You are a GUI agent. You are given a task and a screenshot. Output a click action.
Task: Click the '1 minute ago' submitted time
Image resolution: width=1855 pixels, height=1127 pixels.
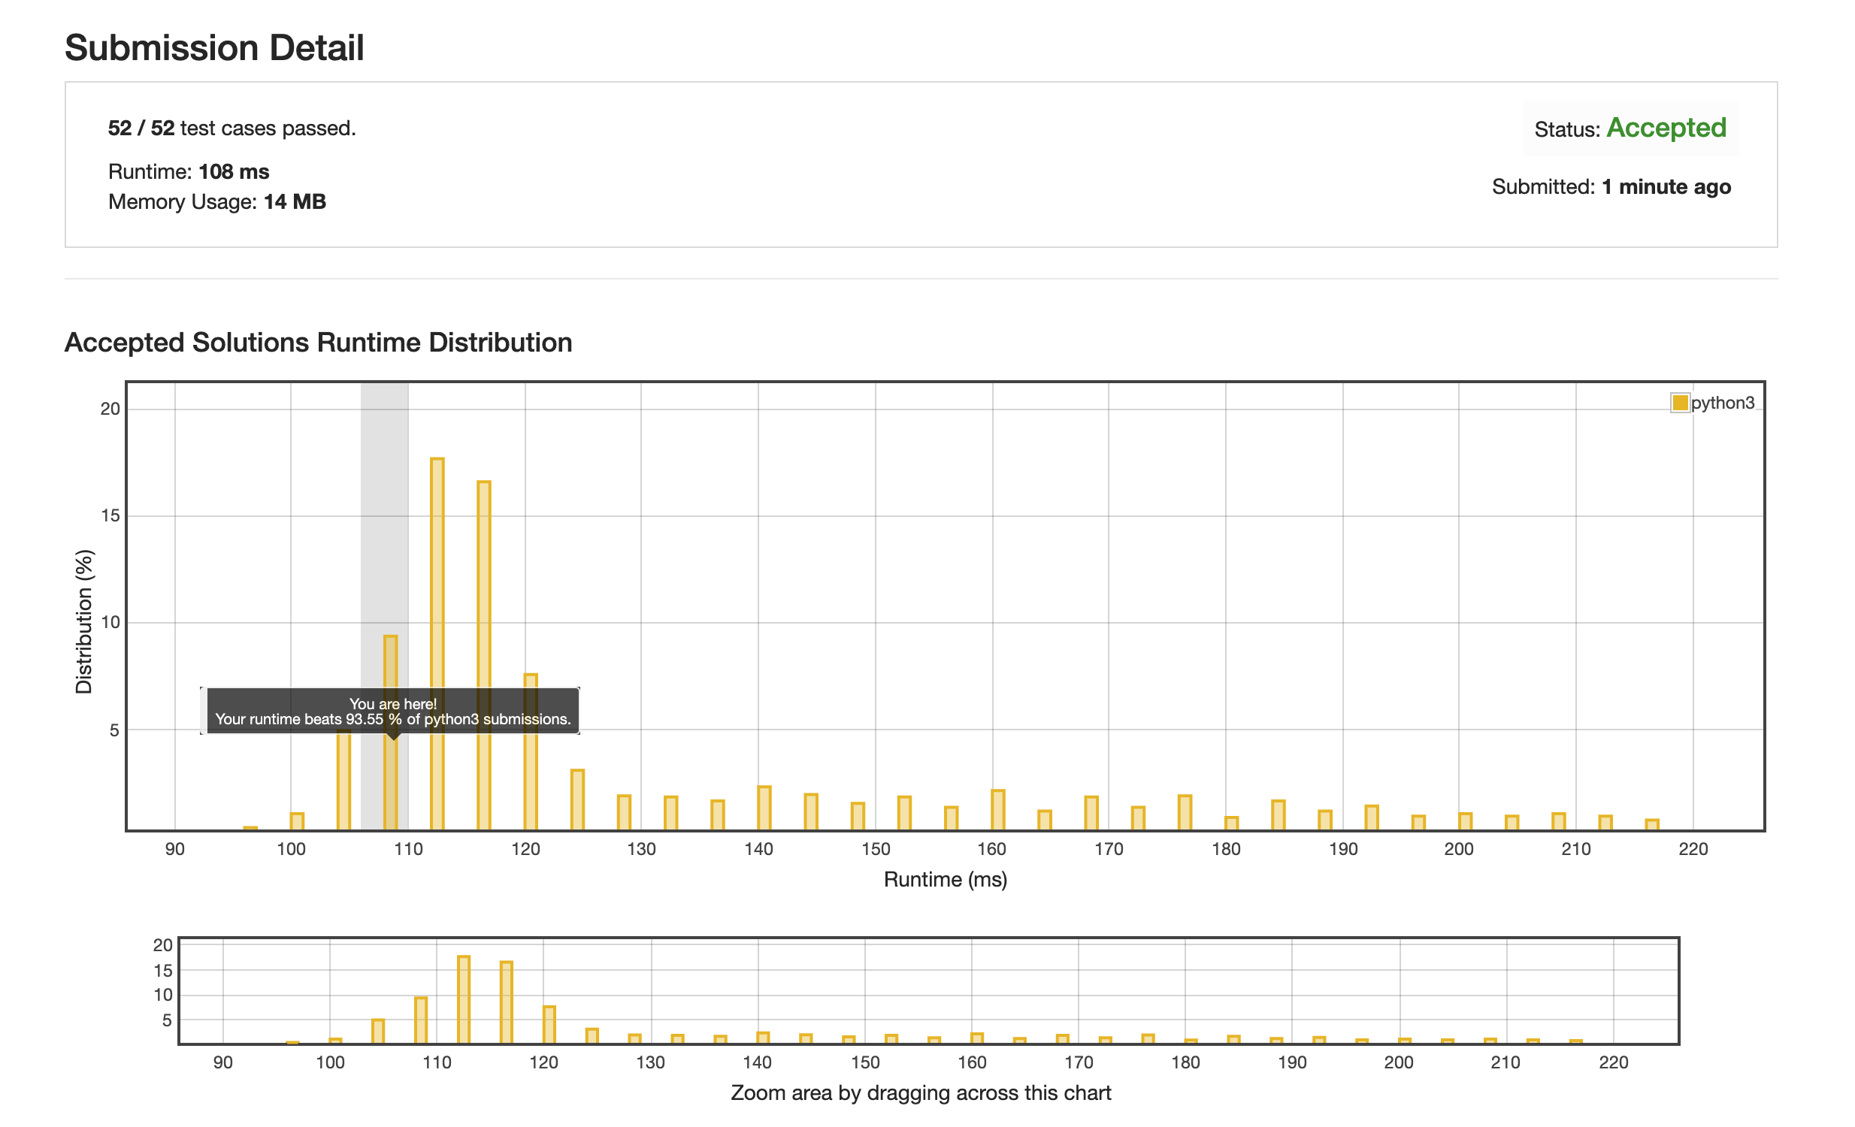click(1666, 186)
